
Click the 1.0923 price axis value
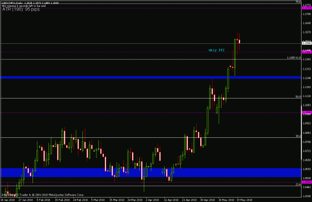pos(307,123)
